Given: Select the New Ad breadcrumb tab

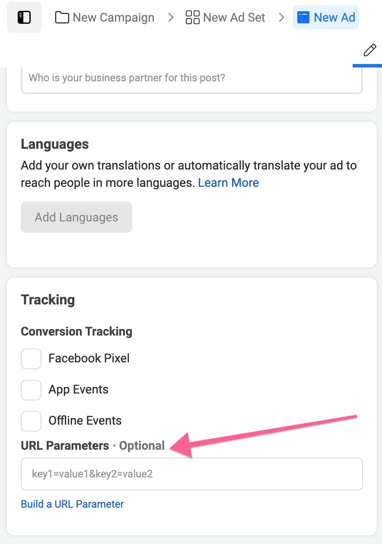Looking at the screenshot, I should tap(326, 18).
